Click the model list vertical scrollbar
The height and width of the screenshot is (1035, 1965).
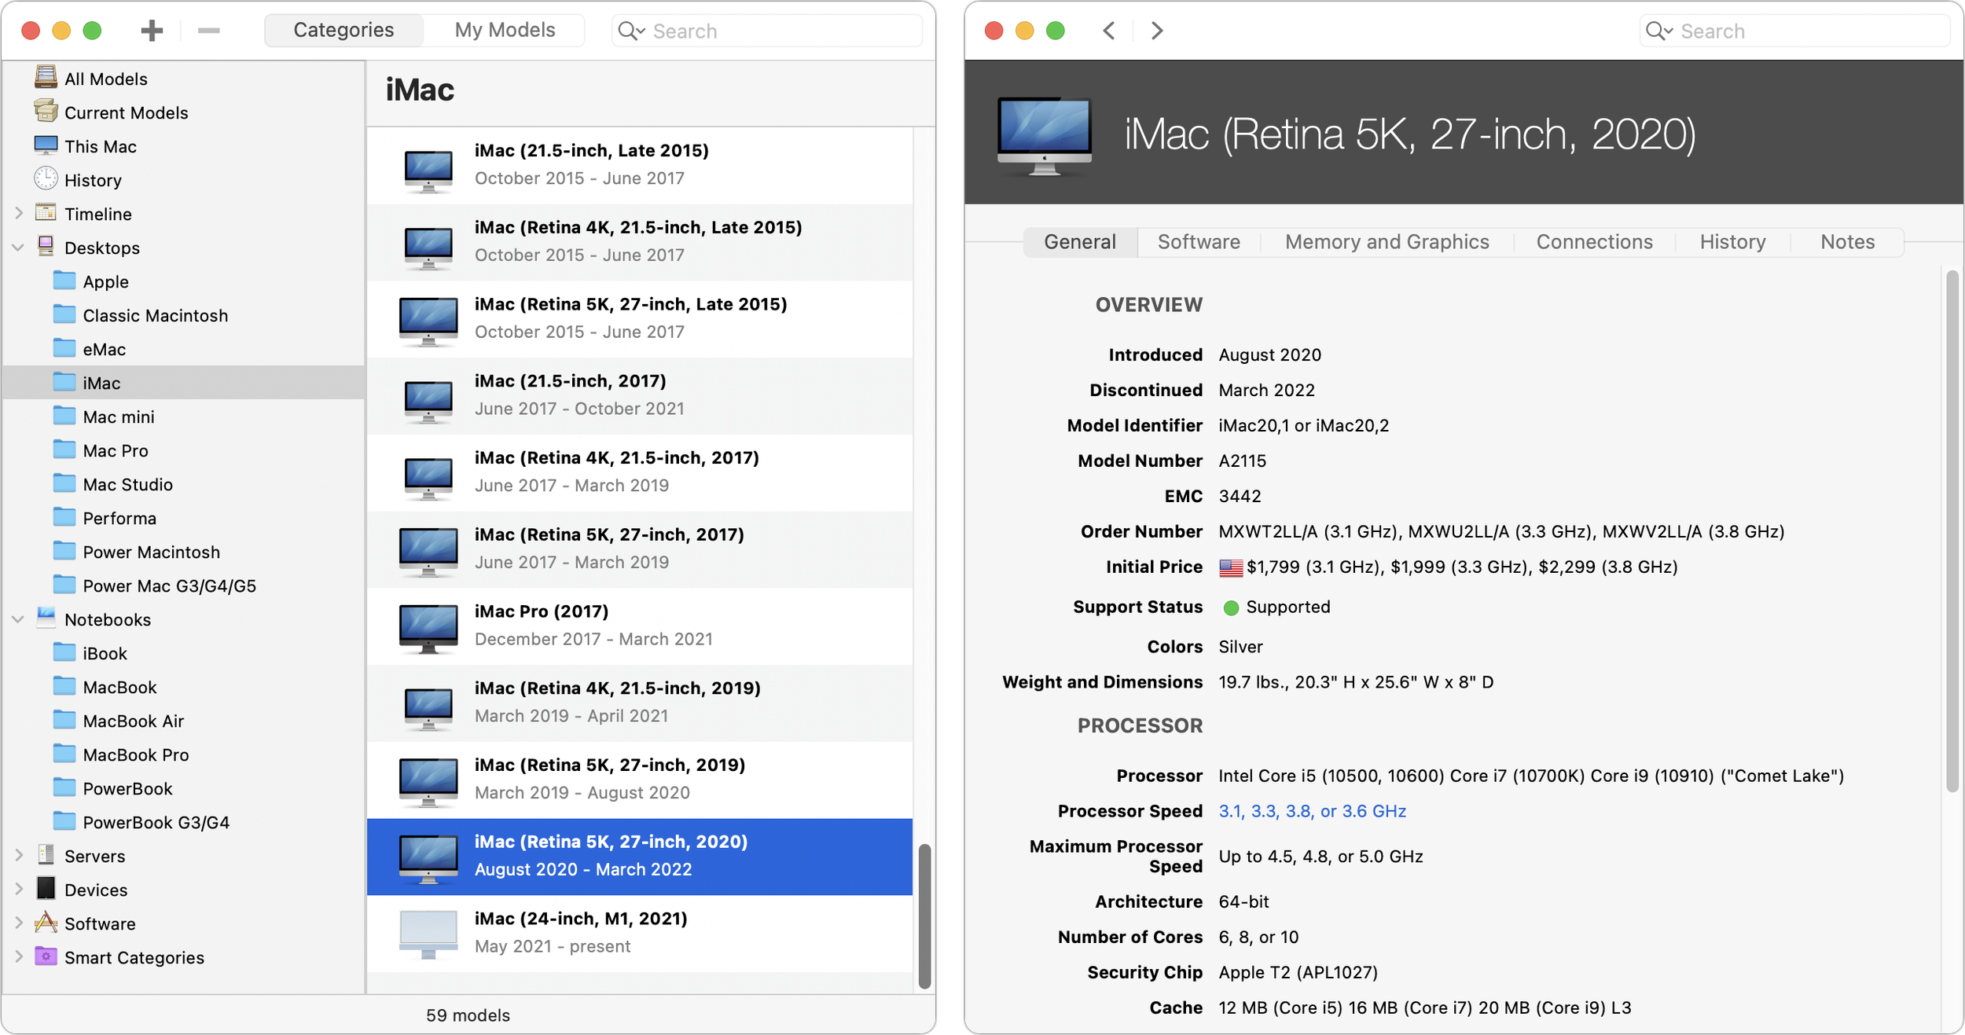point(924,916)
